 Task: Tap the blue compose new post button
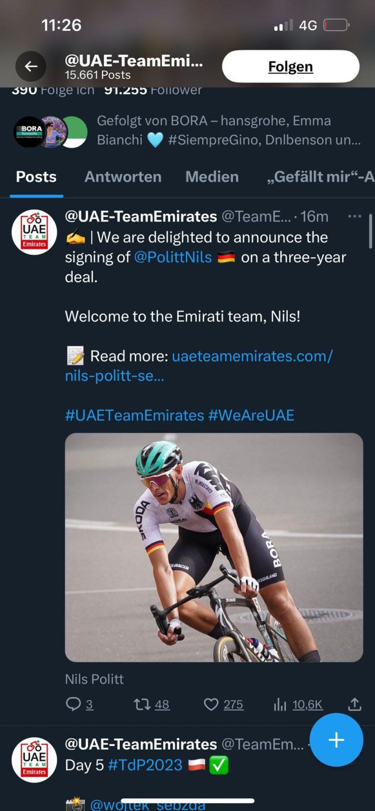click(x=336, y=740)
